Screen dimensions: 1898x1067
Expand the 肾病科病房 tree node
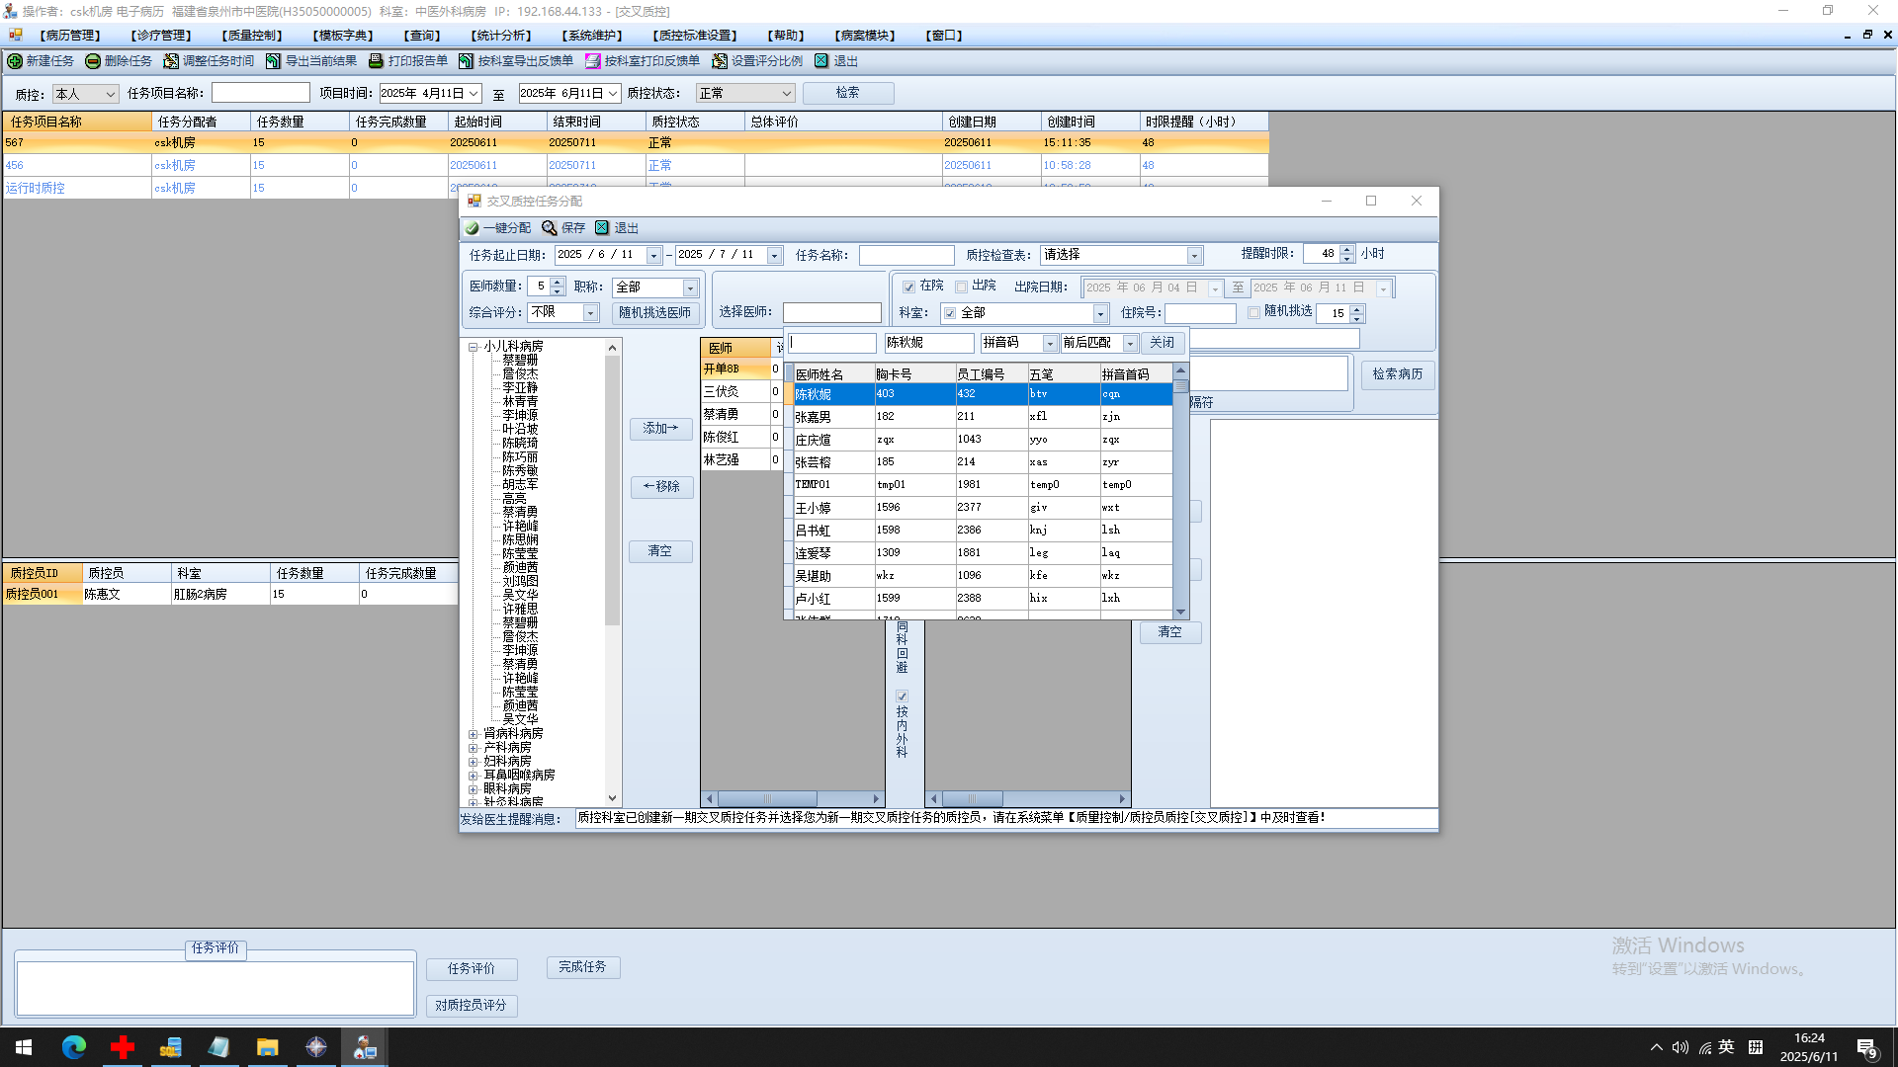coord(474,734)
